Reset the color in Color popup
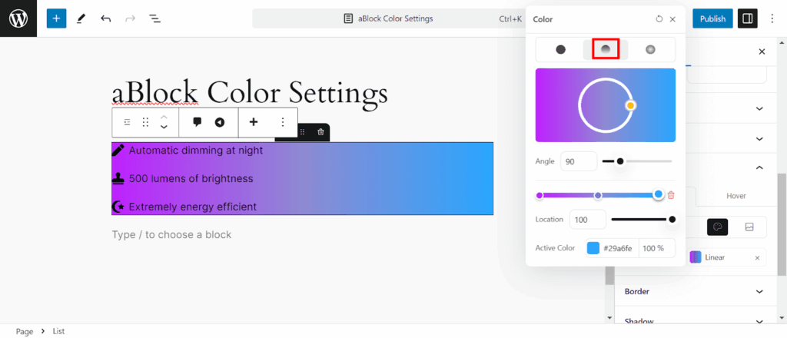This screenshot has width=787, height=338. click(x=659, y=19)
